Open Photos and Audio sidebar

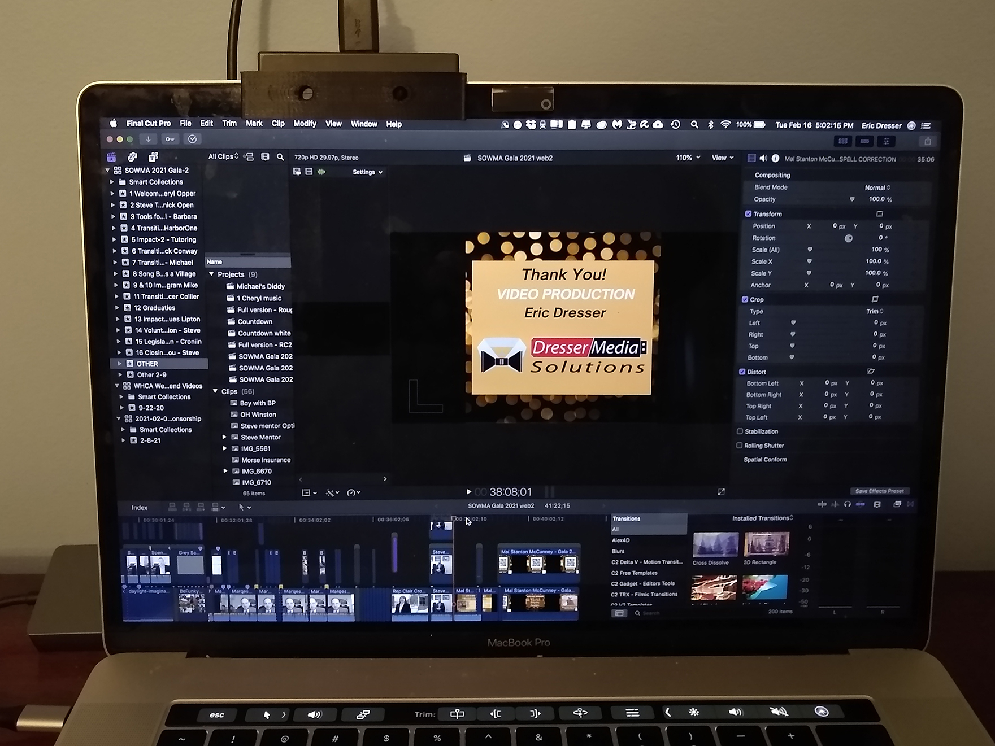(132, 157)
